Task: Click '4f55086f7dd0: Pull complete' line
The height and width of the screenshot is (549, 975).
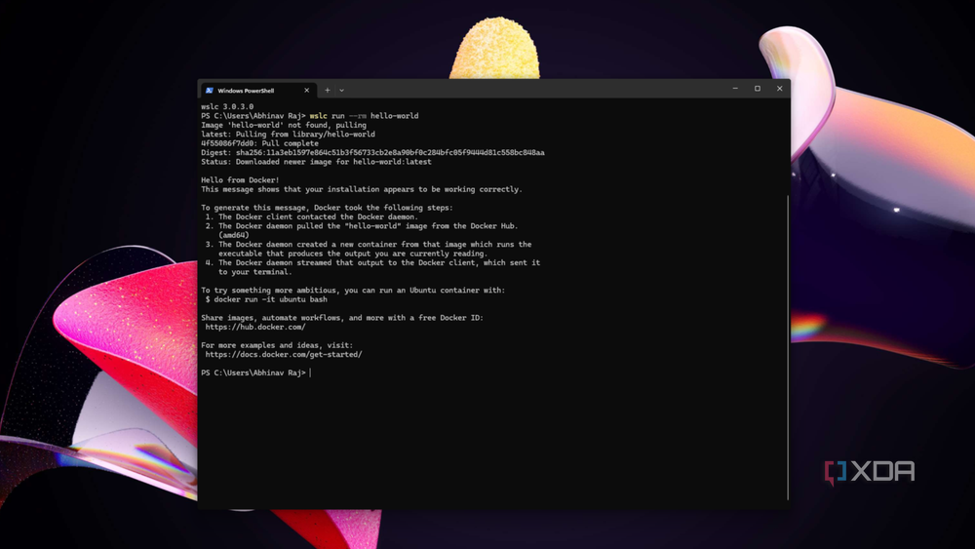Action: 259,143
